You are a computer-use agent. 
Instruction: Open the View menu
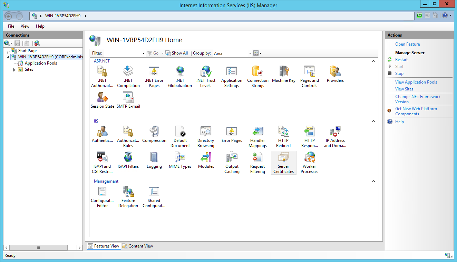(x=25, y=26)
